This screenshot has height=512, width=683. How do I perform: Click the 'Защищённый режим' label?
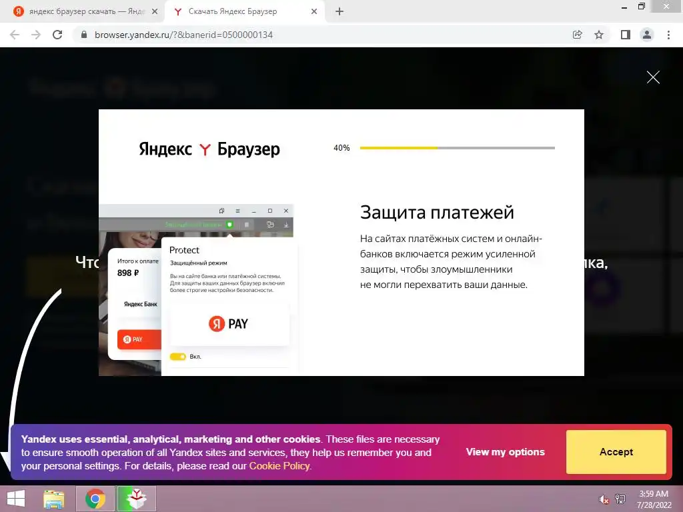tap(198, 263)
